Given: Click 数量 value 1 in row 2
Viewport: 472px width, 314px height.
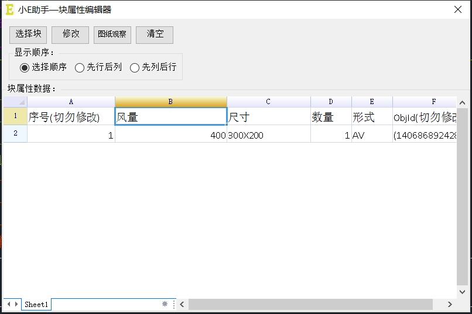Looking at the screenshot, I should pyautogui.click(x=331, y=134).
